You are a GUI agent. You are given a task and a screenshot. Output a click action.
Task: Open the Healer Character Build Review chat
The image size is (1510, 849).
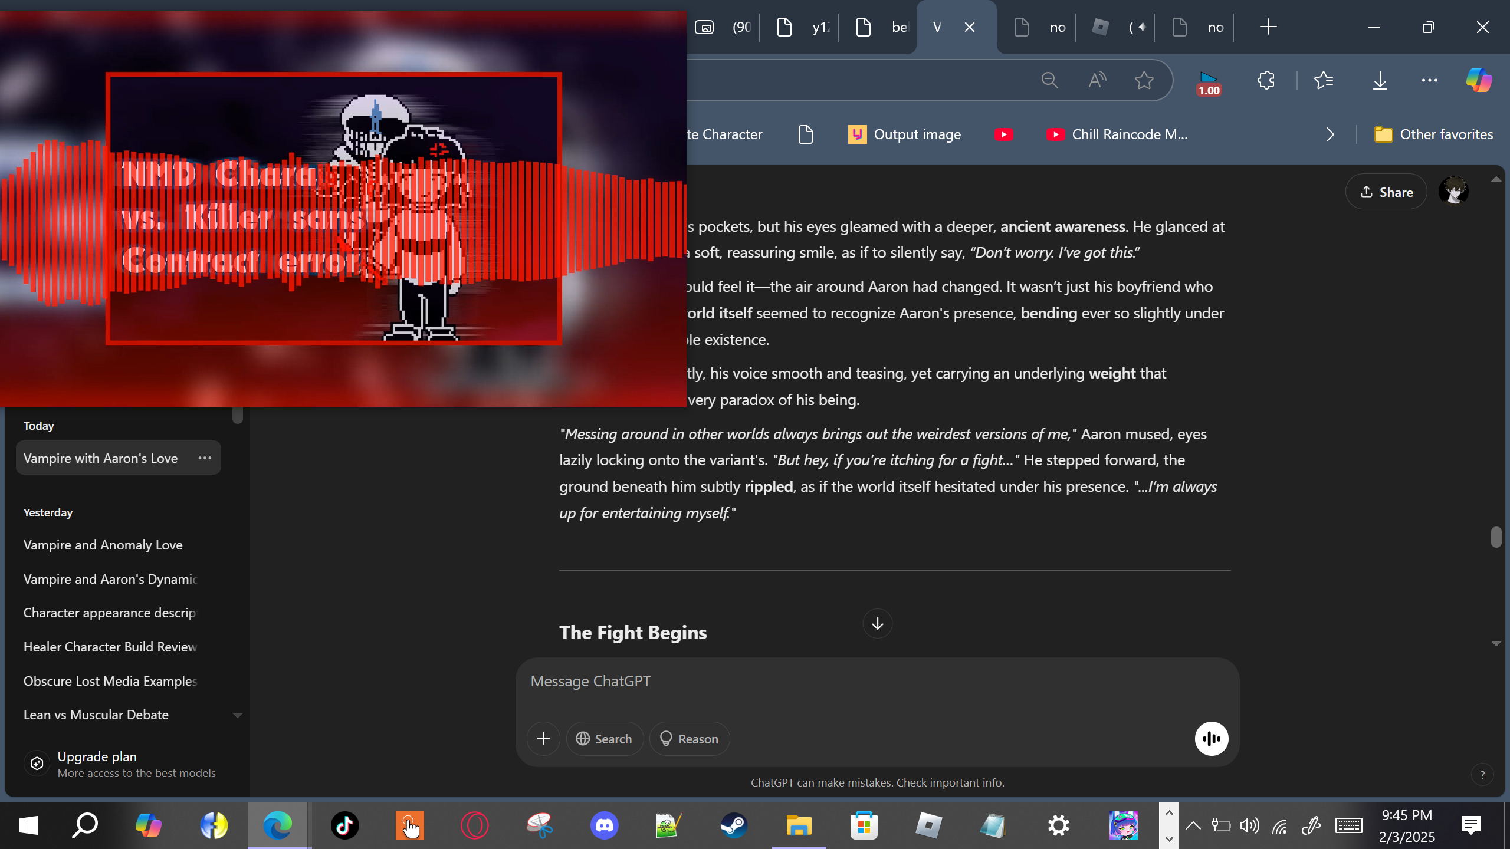point(110,647)
